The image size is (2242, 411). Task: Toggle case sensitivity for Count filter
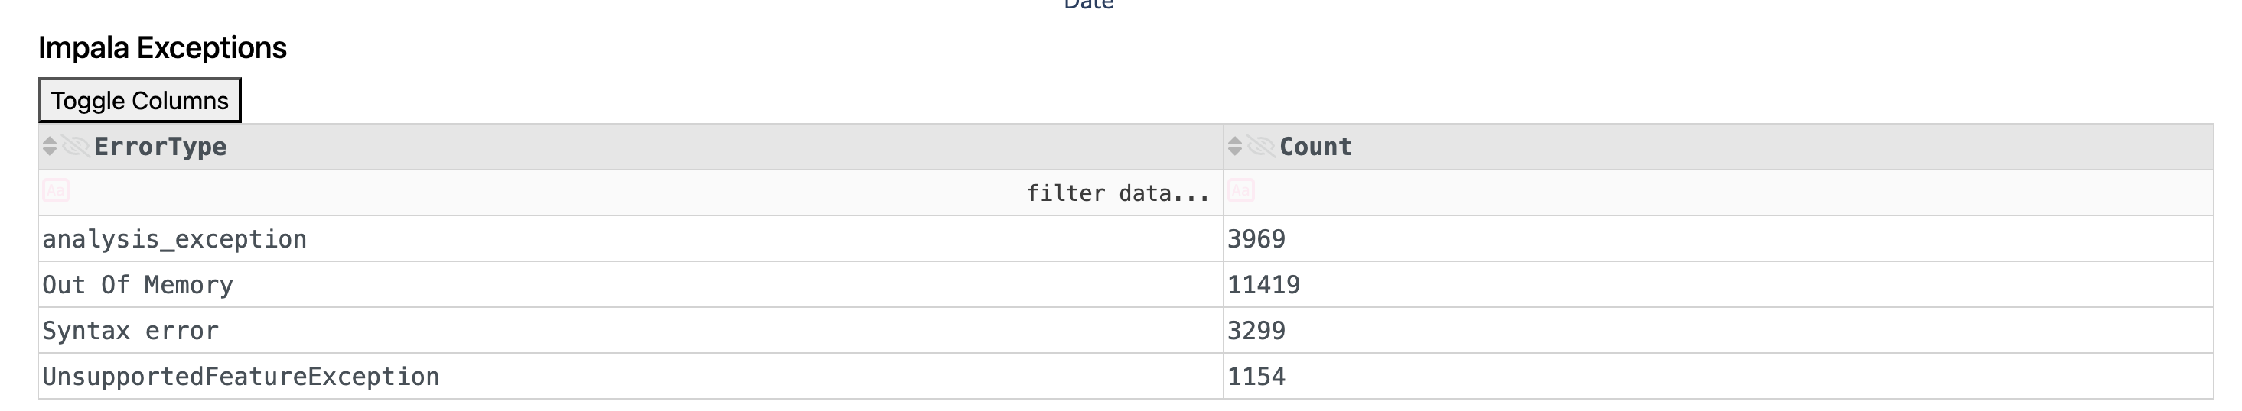(1241, 191)
